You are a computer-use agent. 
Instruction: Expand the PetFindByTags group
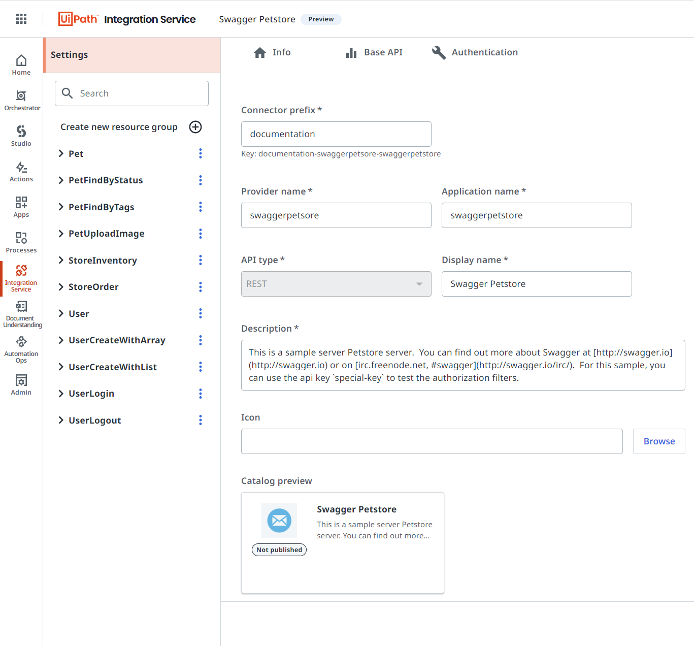61,207
